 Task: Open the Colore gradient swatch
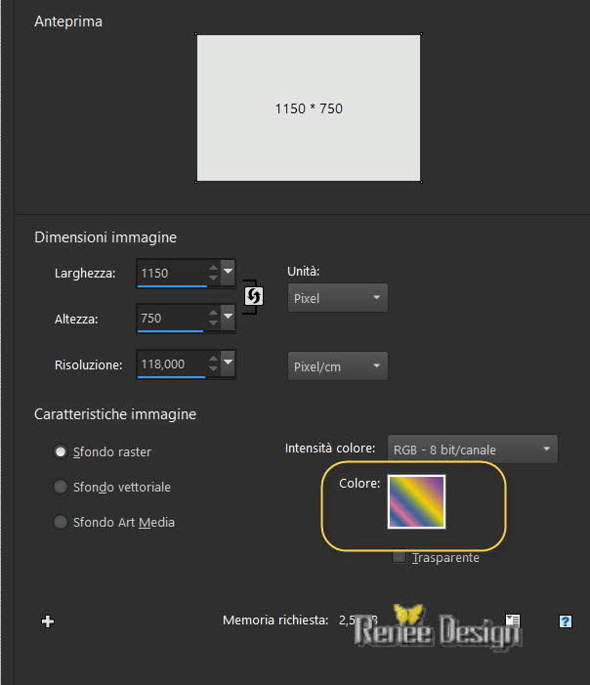417,501
